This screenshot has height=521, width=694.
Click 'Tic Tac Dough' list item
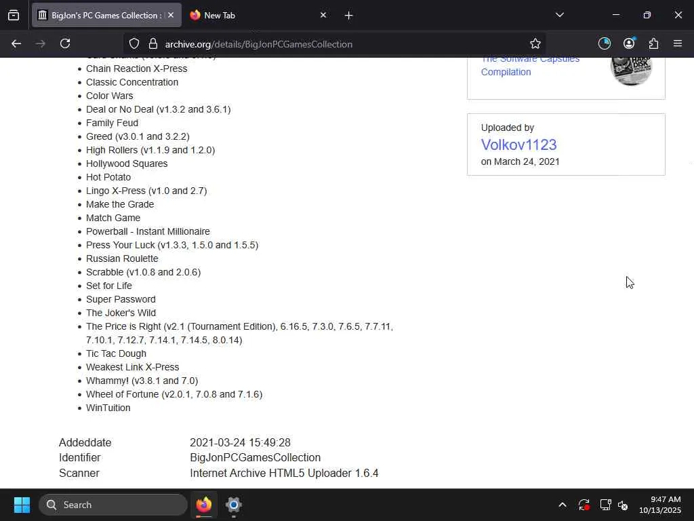pyautogui.click(x=116, y=353)
